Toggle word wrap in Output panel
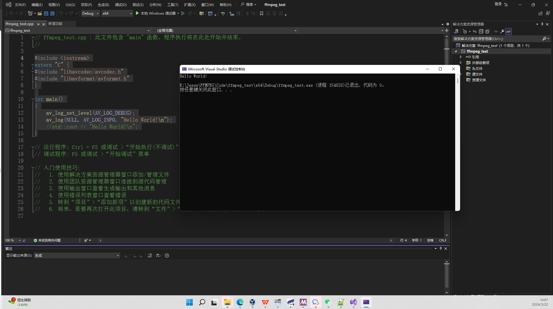This screenshot has width=553, height=309. click(158, 255)
